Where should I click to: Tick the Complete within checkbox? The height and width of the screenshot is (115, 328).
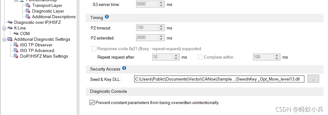click(200, 57)
